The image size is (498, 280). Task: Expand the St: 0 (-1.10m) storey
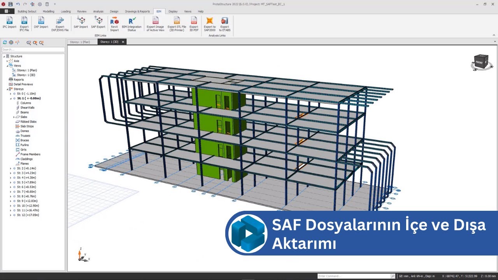click(x=11, y=94)
